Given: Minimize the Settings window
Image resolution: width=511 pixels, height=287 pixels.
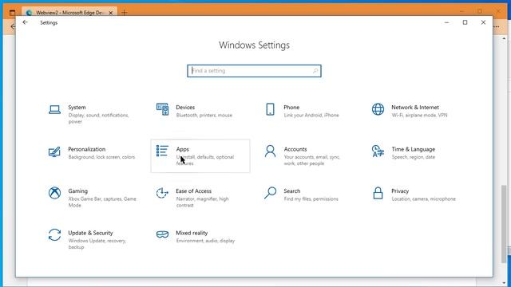Looking at the screenshot, I should (447, 22).
